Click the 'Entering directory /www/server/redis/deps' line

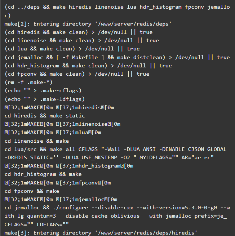coord(88,24)
